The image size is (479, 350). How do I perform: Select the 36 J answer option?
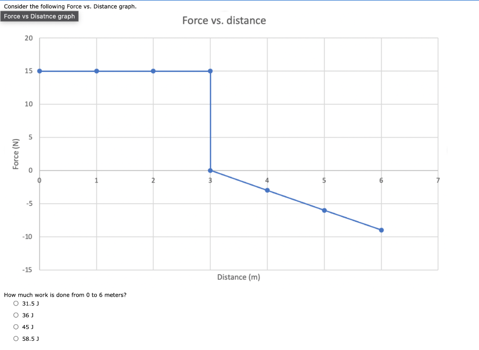click(16, 315)
